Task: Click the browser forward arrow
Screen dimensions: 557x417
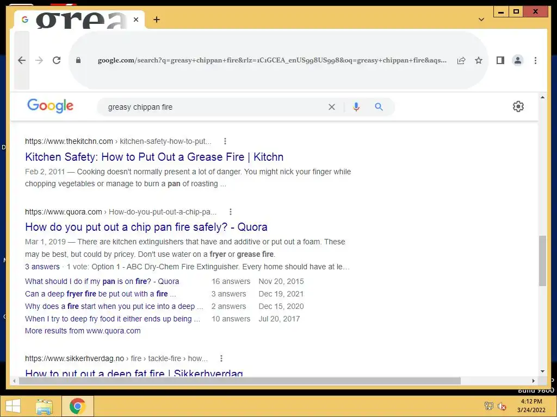Action: point(39,60)
